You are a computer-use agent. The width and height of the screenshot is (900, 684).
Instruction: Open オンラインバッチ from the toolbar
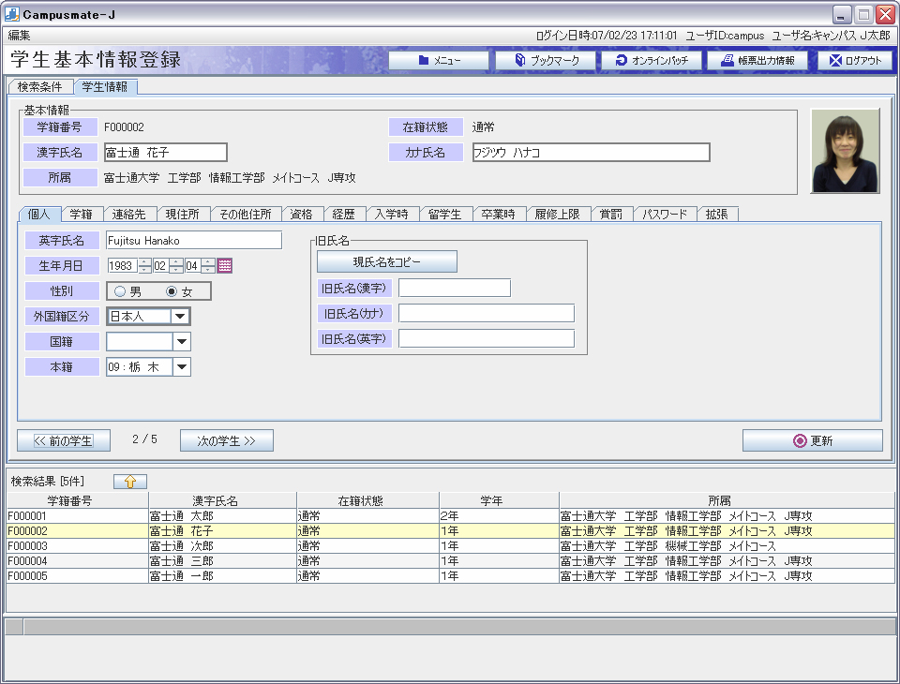(653, 60)
